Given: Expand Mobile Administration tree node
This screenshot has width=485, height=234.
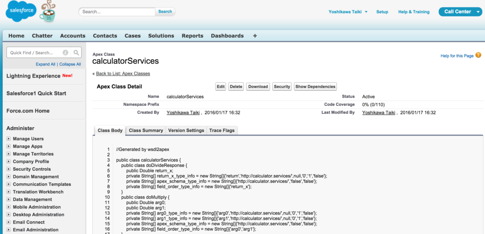Looking at the screenshot, I should pyautogui.click(x=9, y=207).
